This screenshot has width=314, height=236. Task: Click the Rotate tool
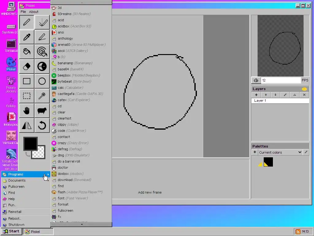pos(42,125)
